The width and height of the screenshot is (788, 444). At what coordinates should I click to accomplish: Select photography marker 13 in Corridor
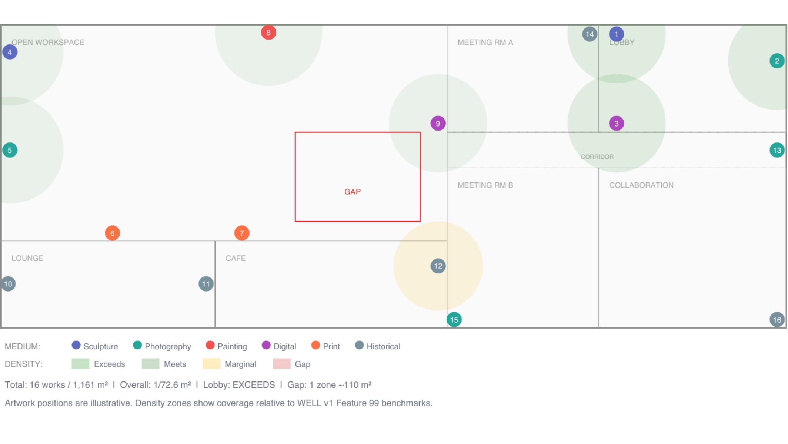tap(777, 150)
